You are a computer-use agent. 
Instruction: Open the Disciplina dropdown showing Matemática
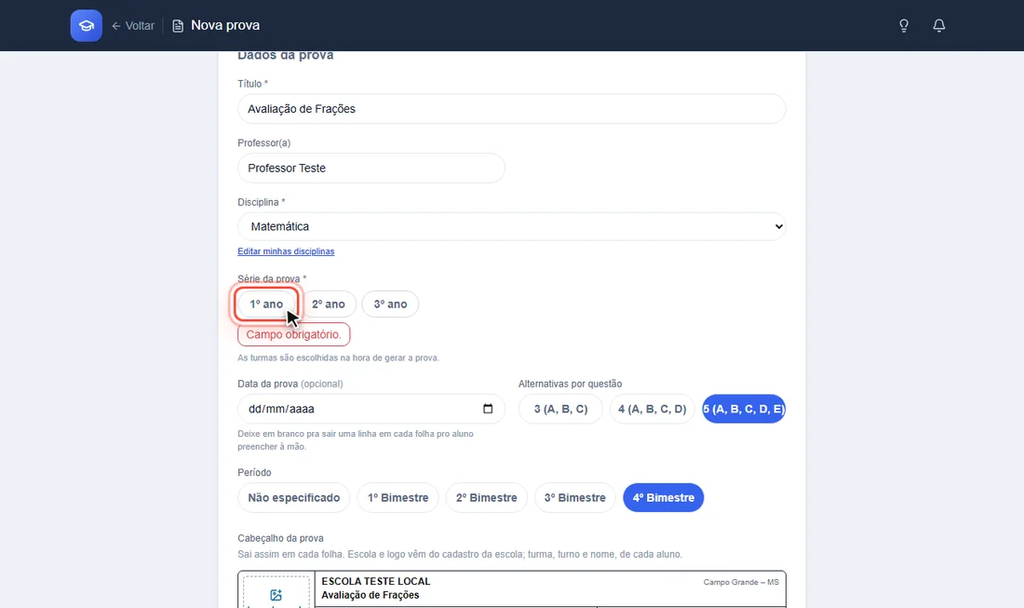point(511,226)
